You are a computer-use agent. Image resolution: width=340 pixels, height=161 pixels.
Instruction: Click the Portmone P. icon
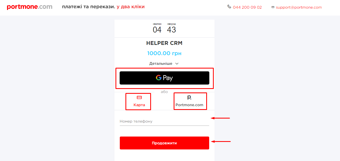pos(189,97)
